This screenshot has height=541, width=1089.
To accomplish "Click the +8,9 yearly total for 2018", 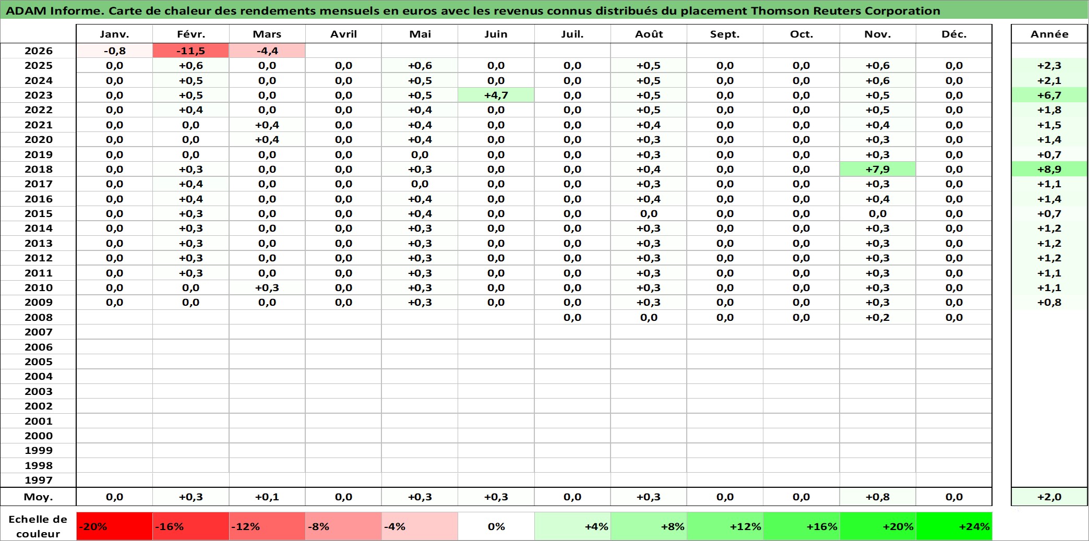I will pos(1049,169).
